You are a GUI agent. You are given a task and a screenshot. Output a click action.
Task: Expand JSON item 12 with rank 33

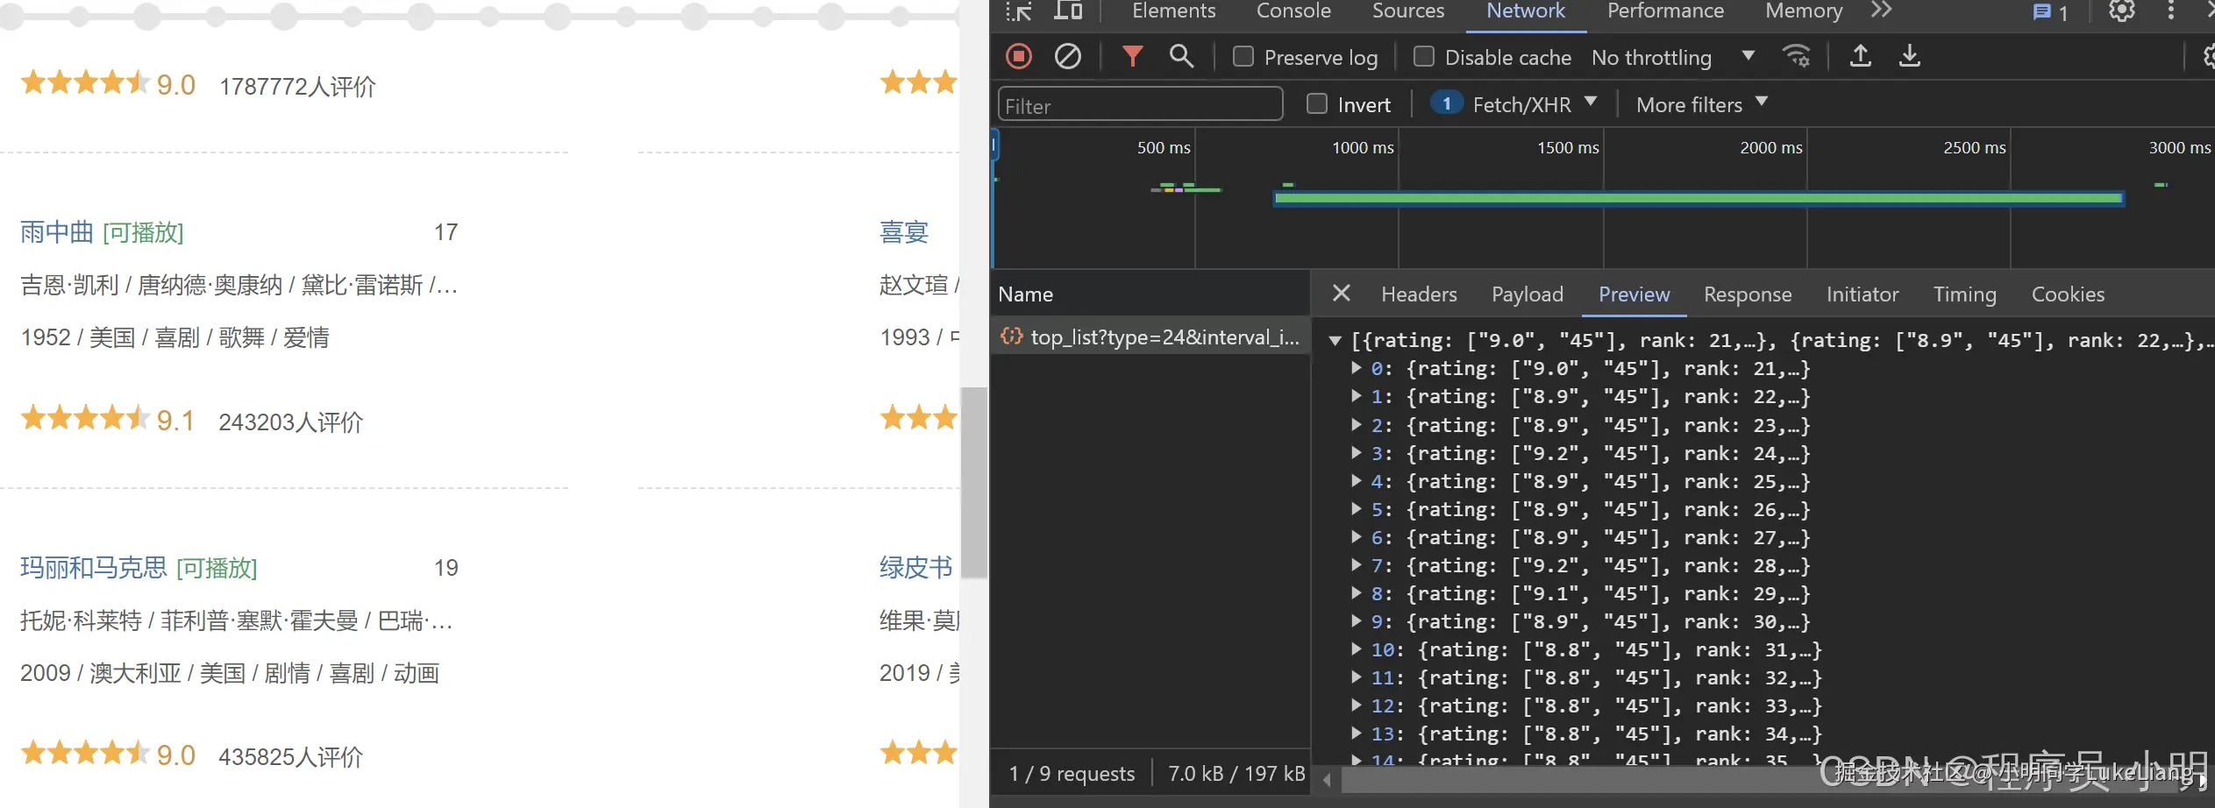tap(1357, 705)
